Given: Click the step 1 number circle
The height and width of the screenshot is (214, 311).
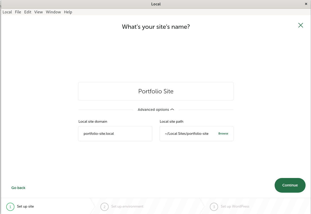Looking at the screenshot, I should click(x=10, y=207).
